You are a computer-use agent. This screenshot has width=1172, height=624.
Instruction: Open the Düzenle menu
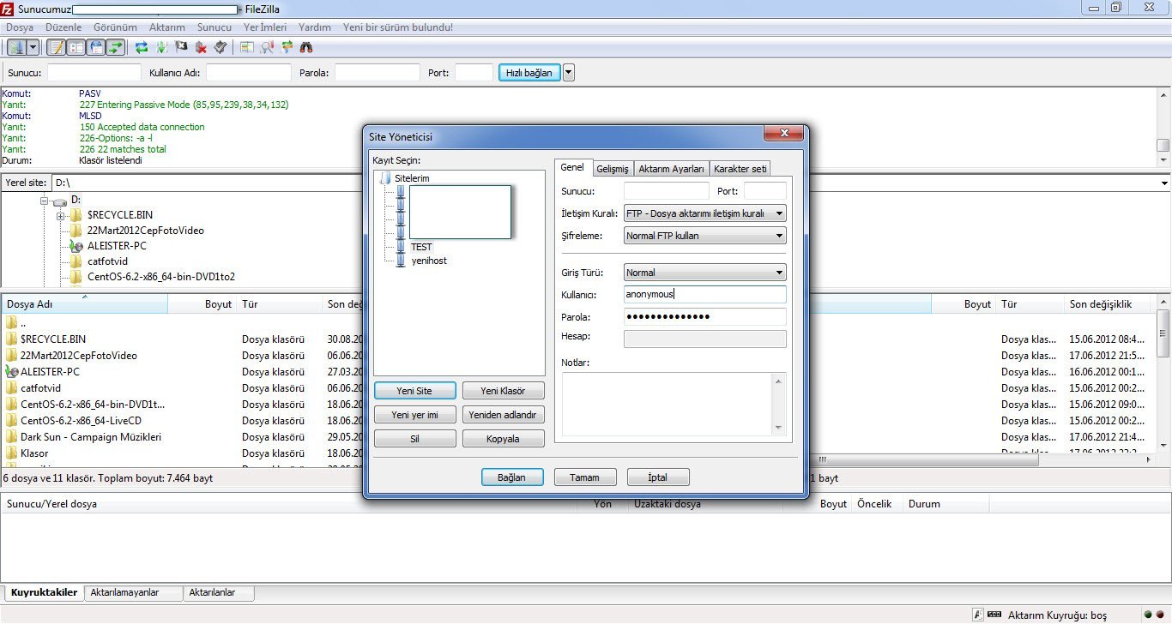point(63,27)
